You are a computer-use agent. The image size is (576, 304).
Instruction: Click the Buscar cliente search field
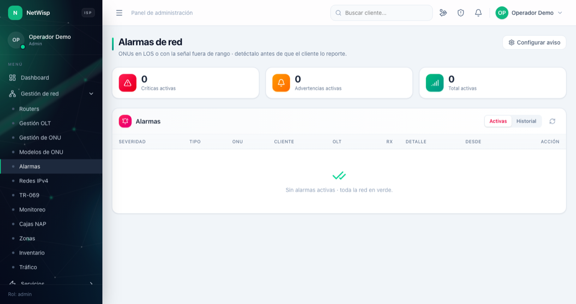[381, 13]
